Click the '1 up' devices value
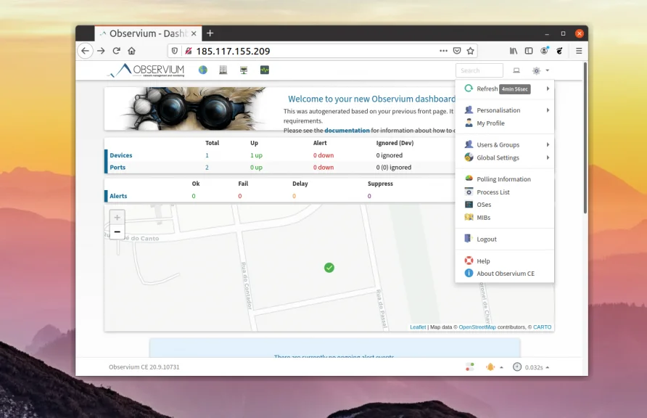This screenshot has height=418, width=647. tap(256, 155)
